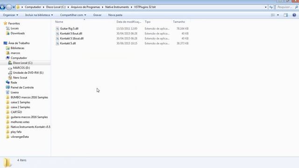Image resolution: width=299 pixels, height=168 pixels.
Task: Open Bibliotecas in navigation pane
Action: (x=17, y=48)
